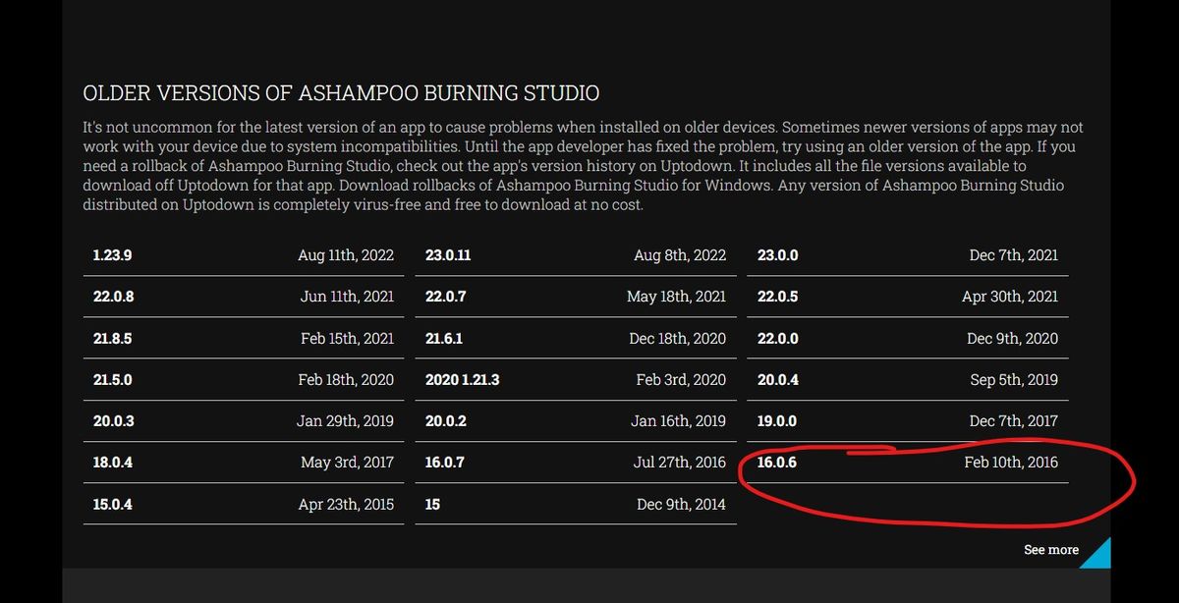Select version 22.0.5 entry
The image size is (1179, 603).
(778, 297)
